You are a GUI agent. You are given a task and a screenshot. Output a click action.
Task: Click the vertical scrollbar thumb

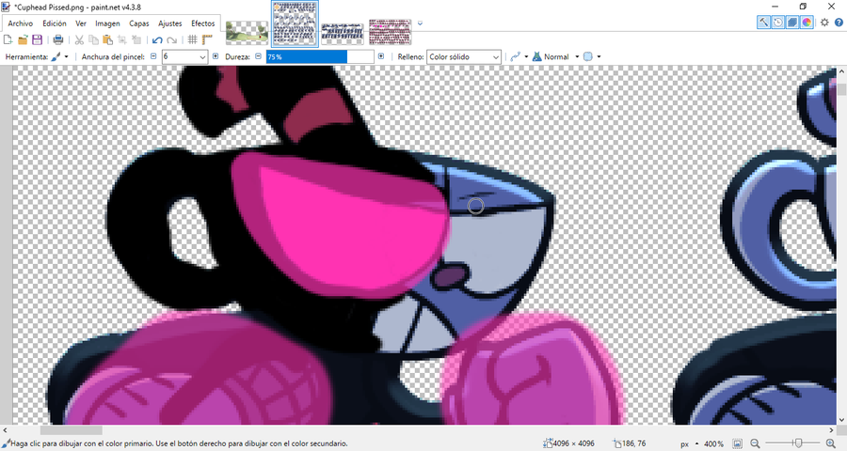(841, 89)
